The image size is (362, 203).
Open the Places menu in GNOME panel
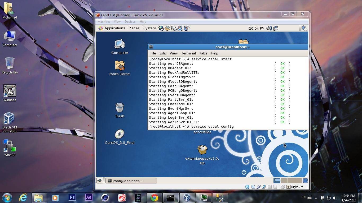tap(134, 28)
